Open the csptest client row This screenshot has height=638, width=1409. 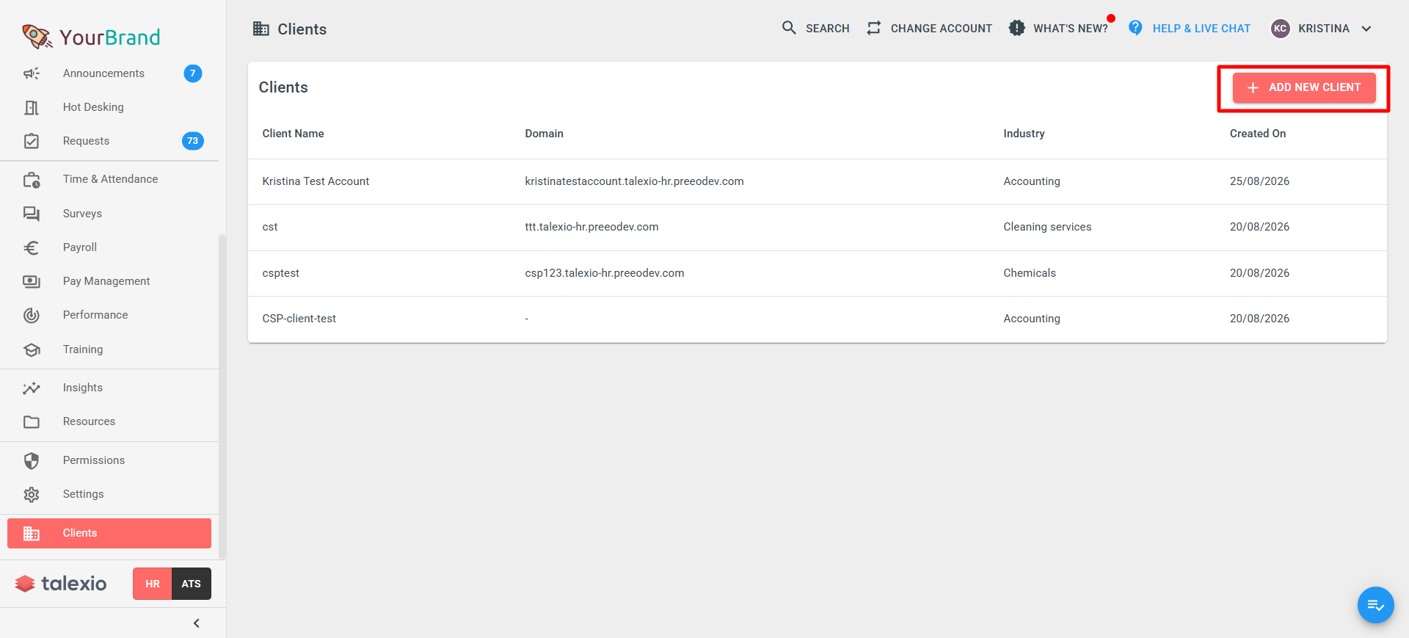coord(818,273)
